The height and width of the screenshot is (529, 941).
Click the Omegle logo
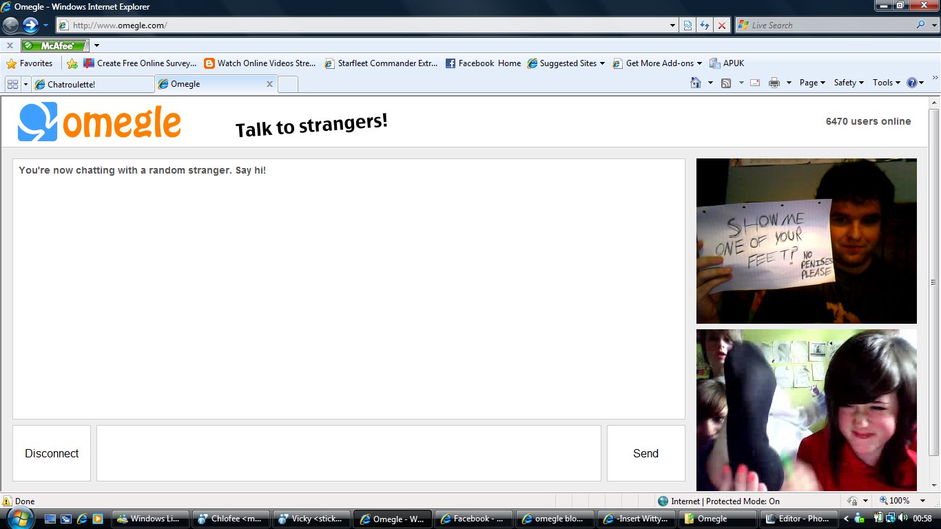(x=99, y=121)
